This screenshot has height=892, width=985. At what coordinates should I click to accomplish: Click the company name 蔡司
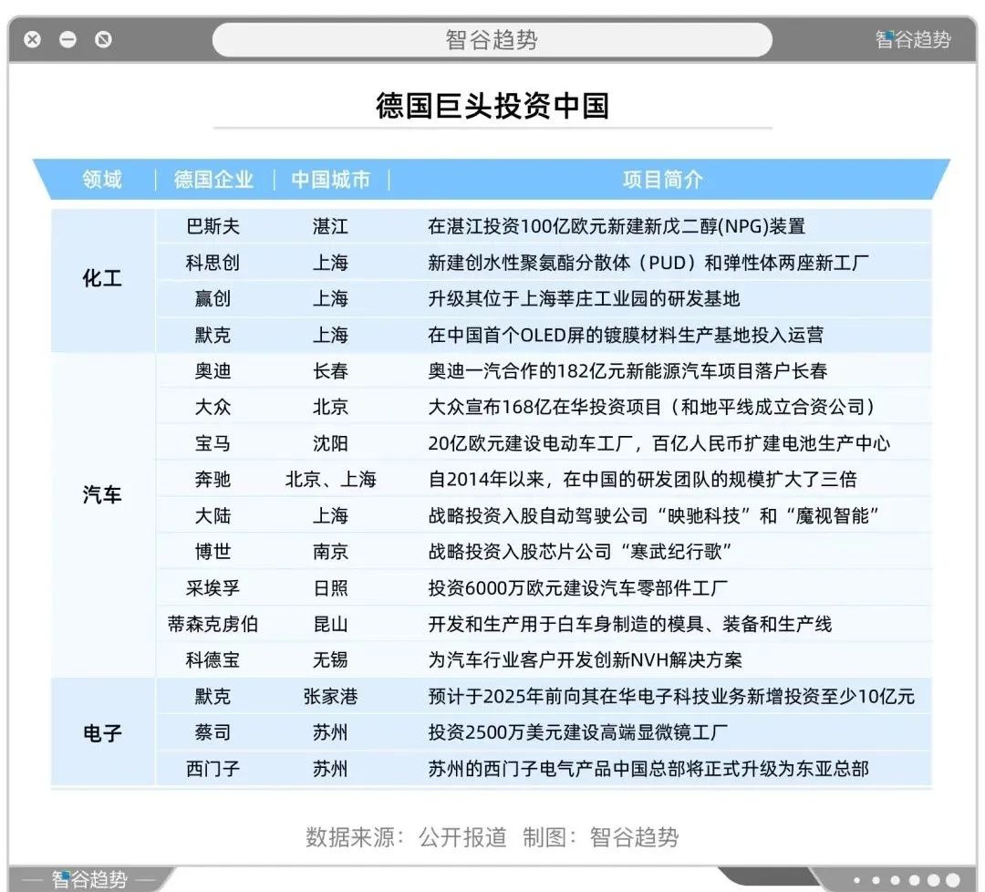(213, 732)
